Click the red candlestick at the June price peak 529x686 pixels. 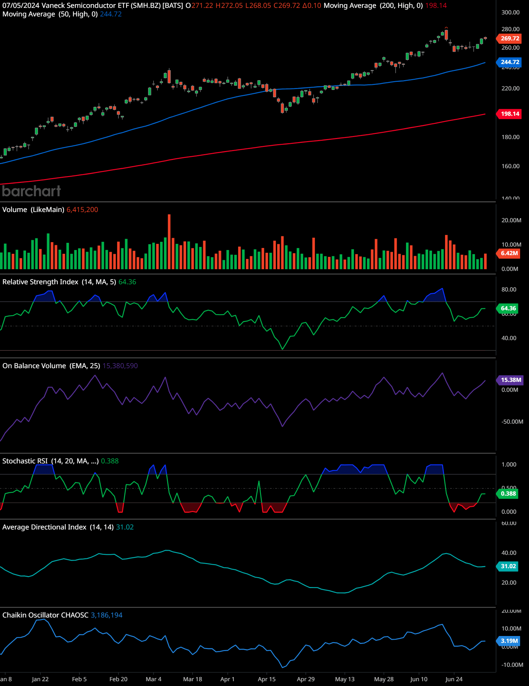[446, 35]
